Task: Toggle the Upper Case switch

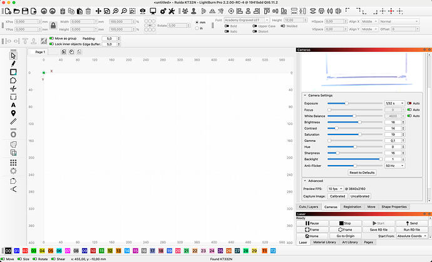Action: (255, 26)
